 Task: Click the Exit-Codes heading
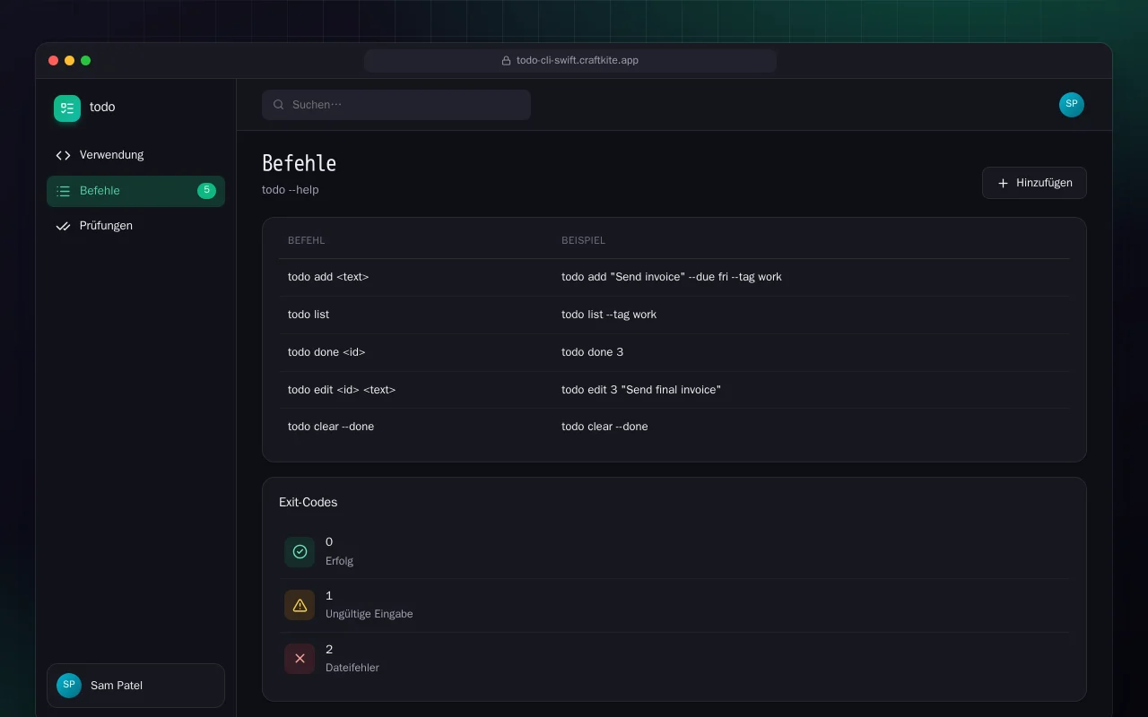pyautogui.click(x=309, y=503)
